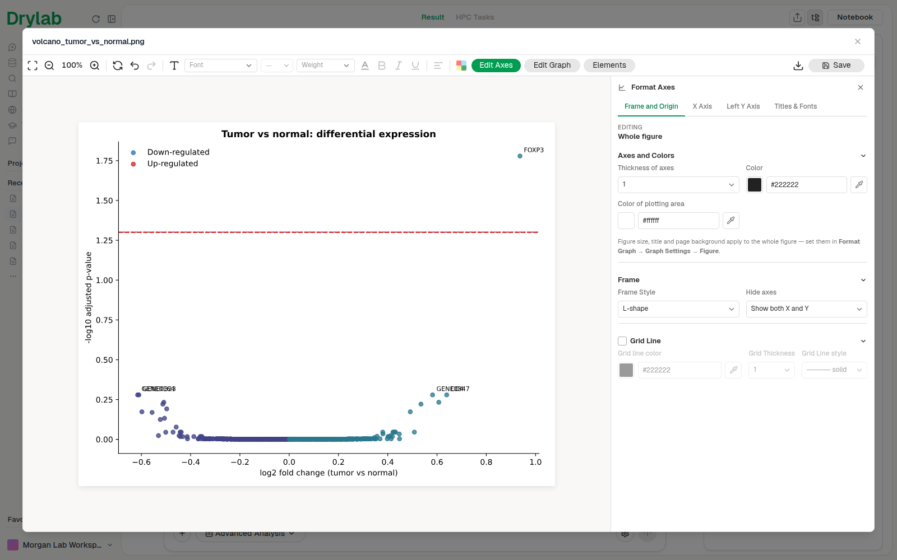Screen dimensions: 897x560
Task: Open the color palette icon
Action: (x=461, y=66)
